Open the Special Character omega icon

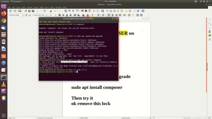tap(103, 11)
